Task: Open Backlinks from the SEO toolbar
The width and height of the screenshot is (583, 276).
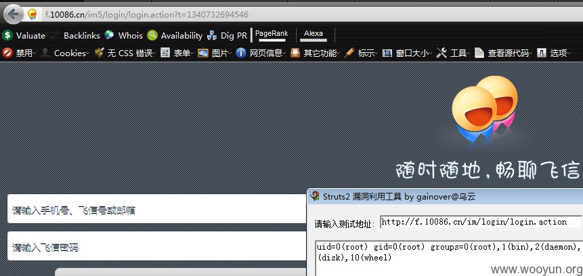Action: (x=82, y=36)
